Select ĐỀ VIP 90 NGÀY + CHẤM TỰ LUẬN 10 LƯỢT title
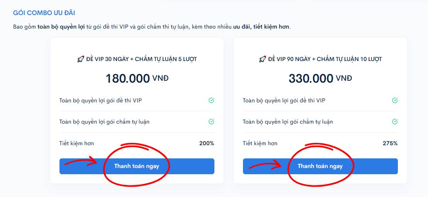428x197 pixels. coord(324,59)
